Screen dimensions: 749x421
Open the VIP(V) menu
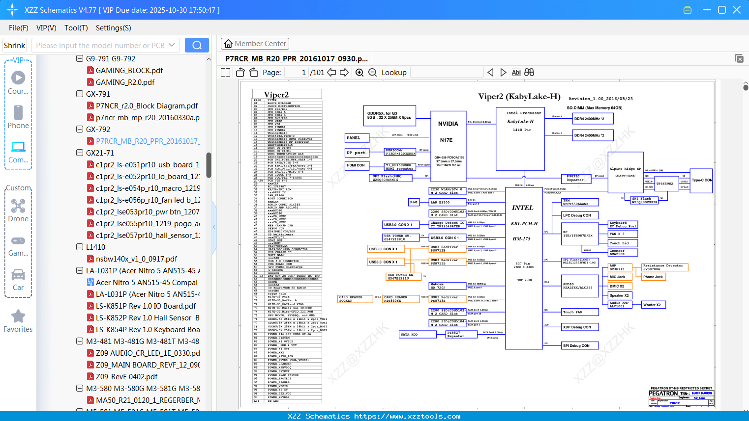tap(46, 28)
